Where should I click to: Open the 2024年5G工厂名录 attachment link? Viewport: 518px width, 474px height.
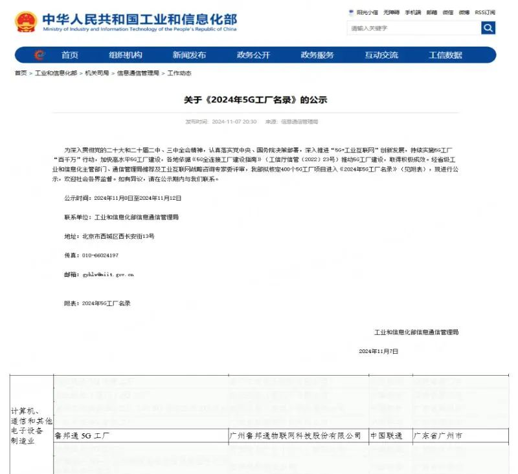tap(106, 303)
